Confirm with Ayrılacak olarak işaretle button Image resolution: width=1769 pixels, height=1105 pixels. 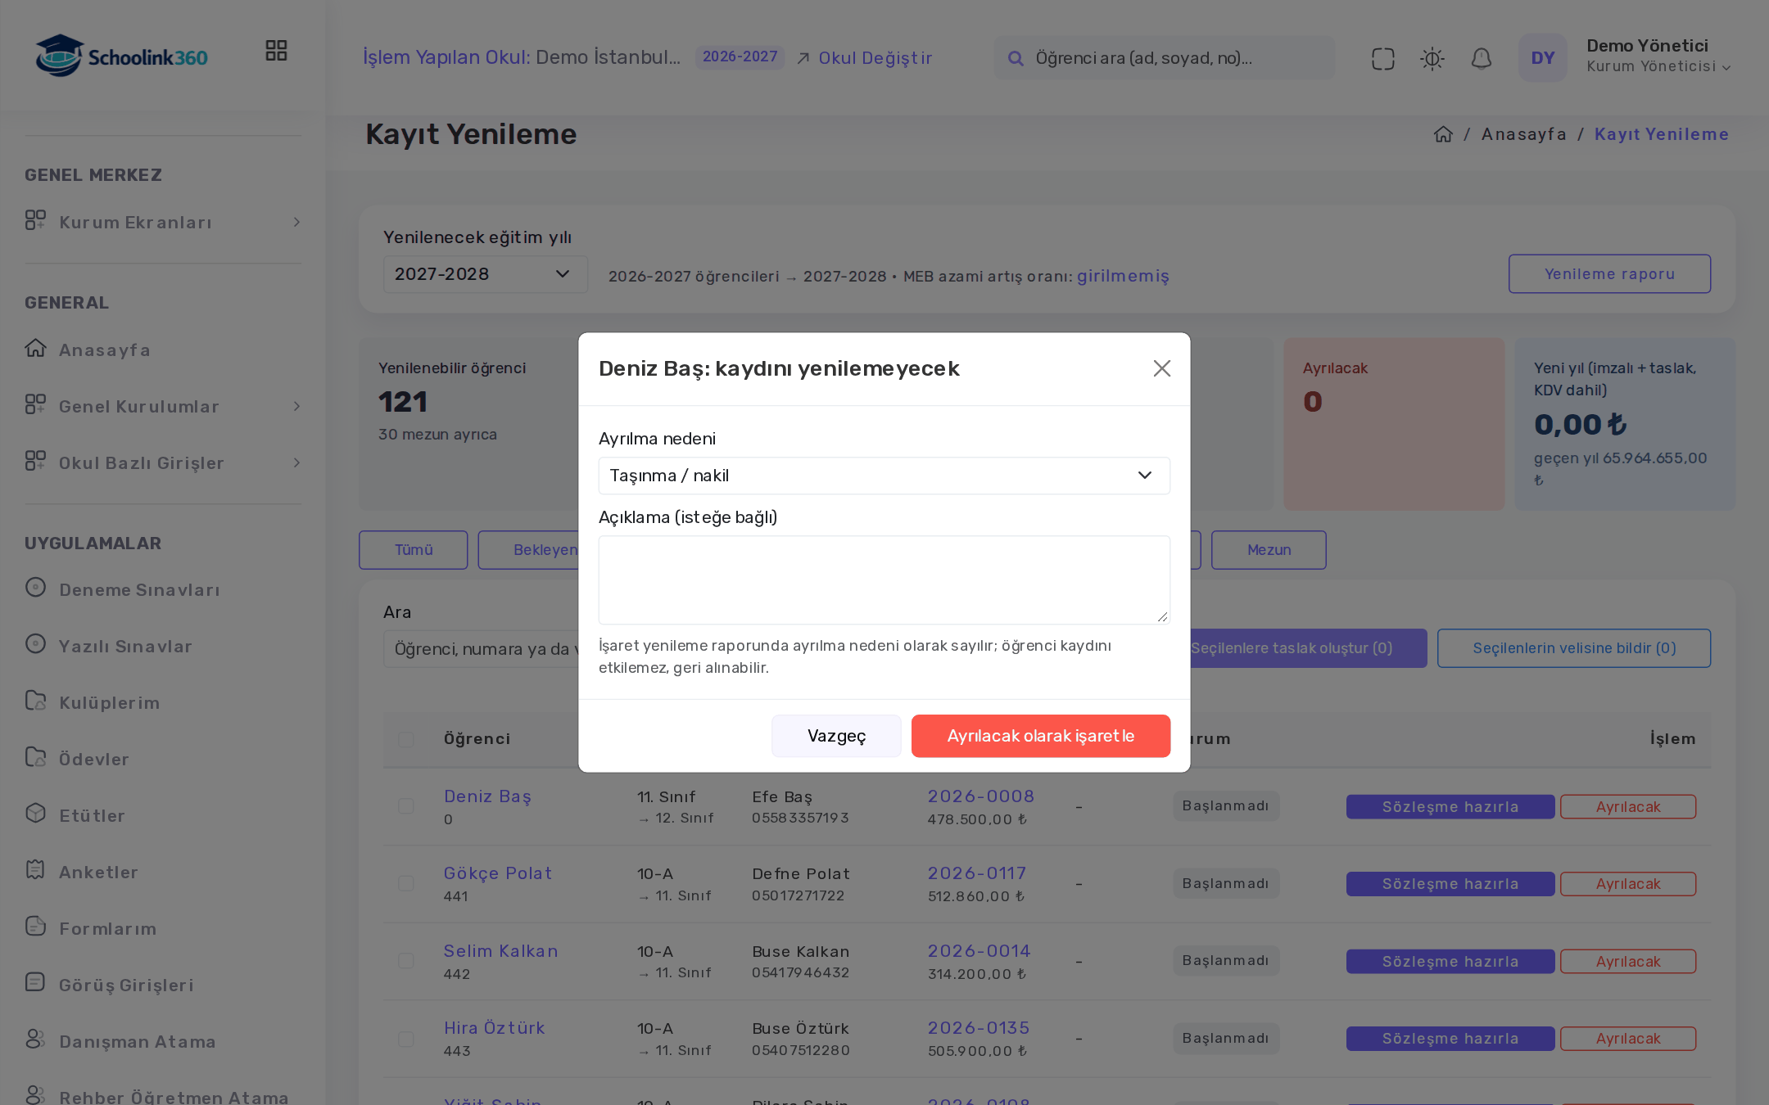(1040, 736)
